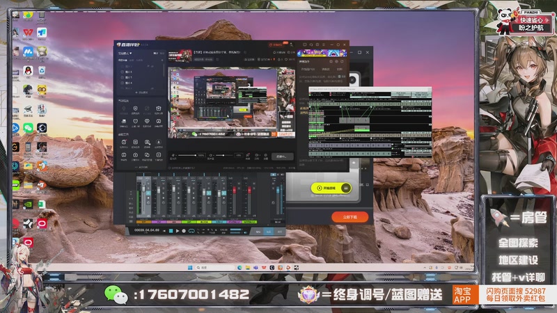Select the fourth scene radio button
This screenshot has height=313, width=557.
tap(123, 83)
